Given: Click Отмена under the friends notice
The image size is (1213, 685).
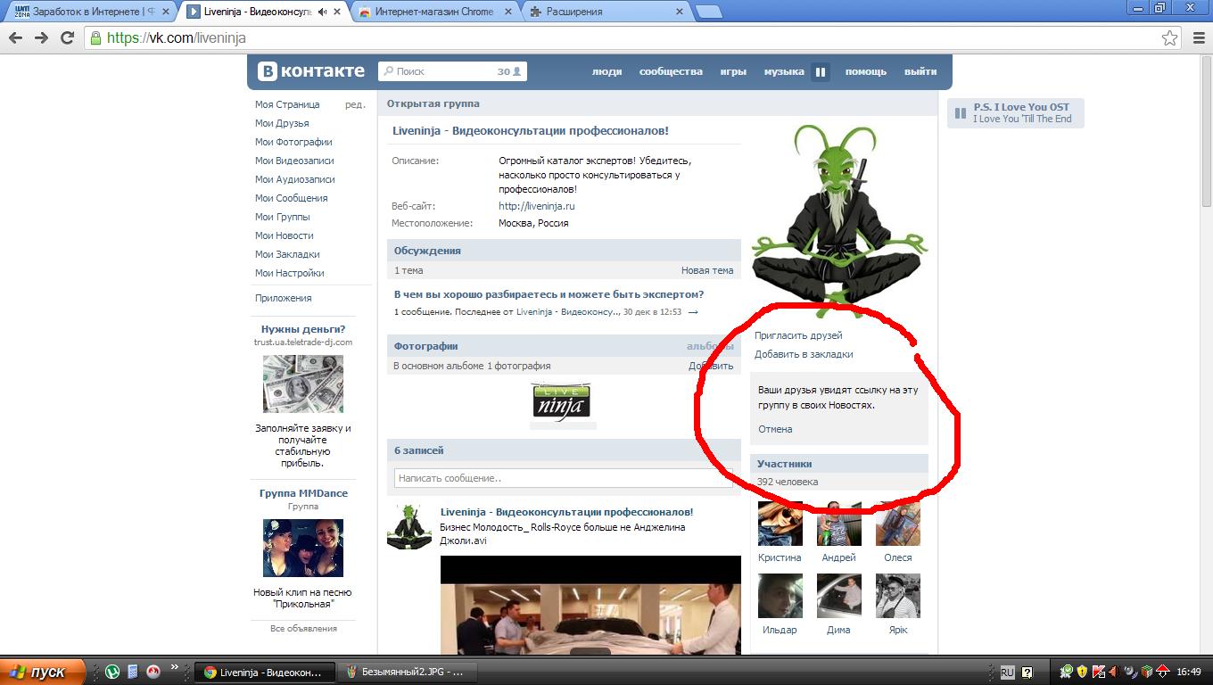Looking at the screenshot, I should tap(775, 429).
